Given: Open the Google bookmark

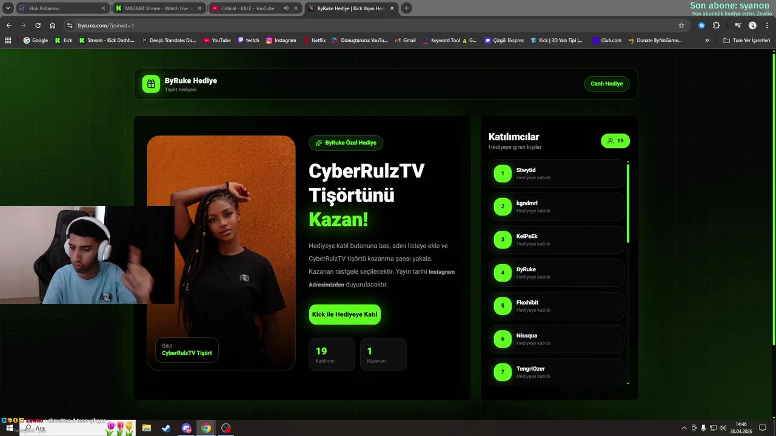Looking at the screenshot, I should 36,41.
